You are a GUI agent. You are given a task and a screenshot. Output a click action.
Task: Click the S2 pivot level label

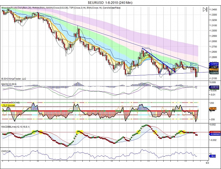(191, 71)
